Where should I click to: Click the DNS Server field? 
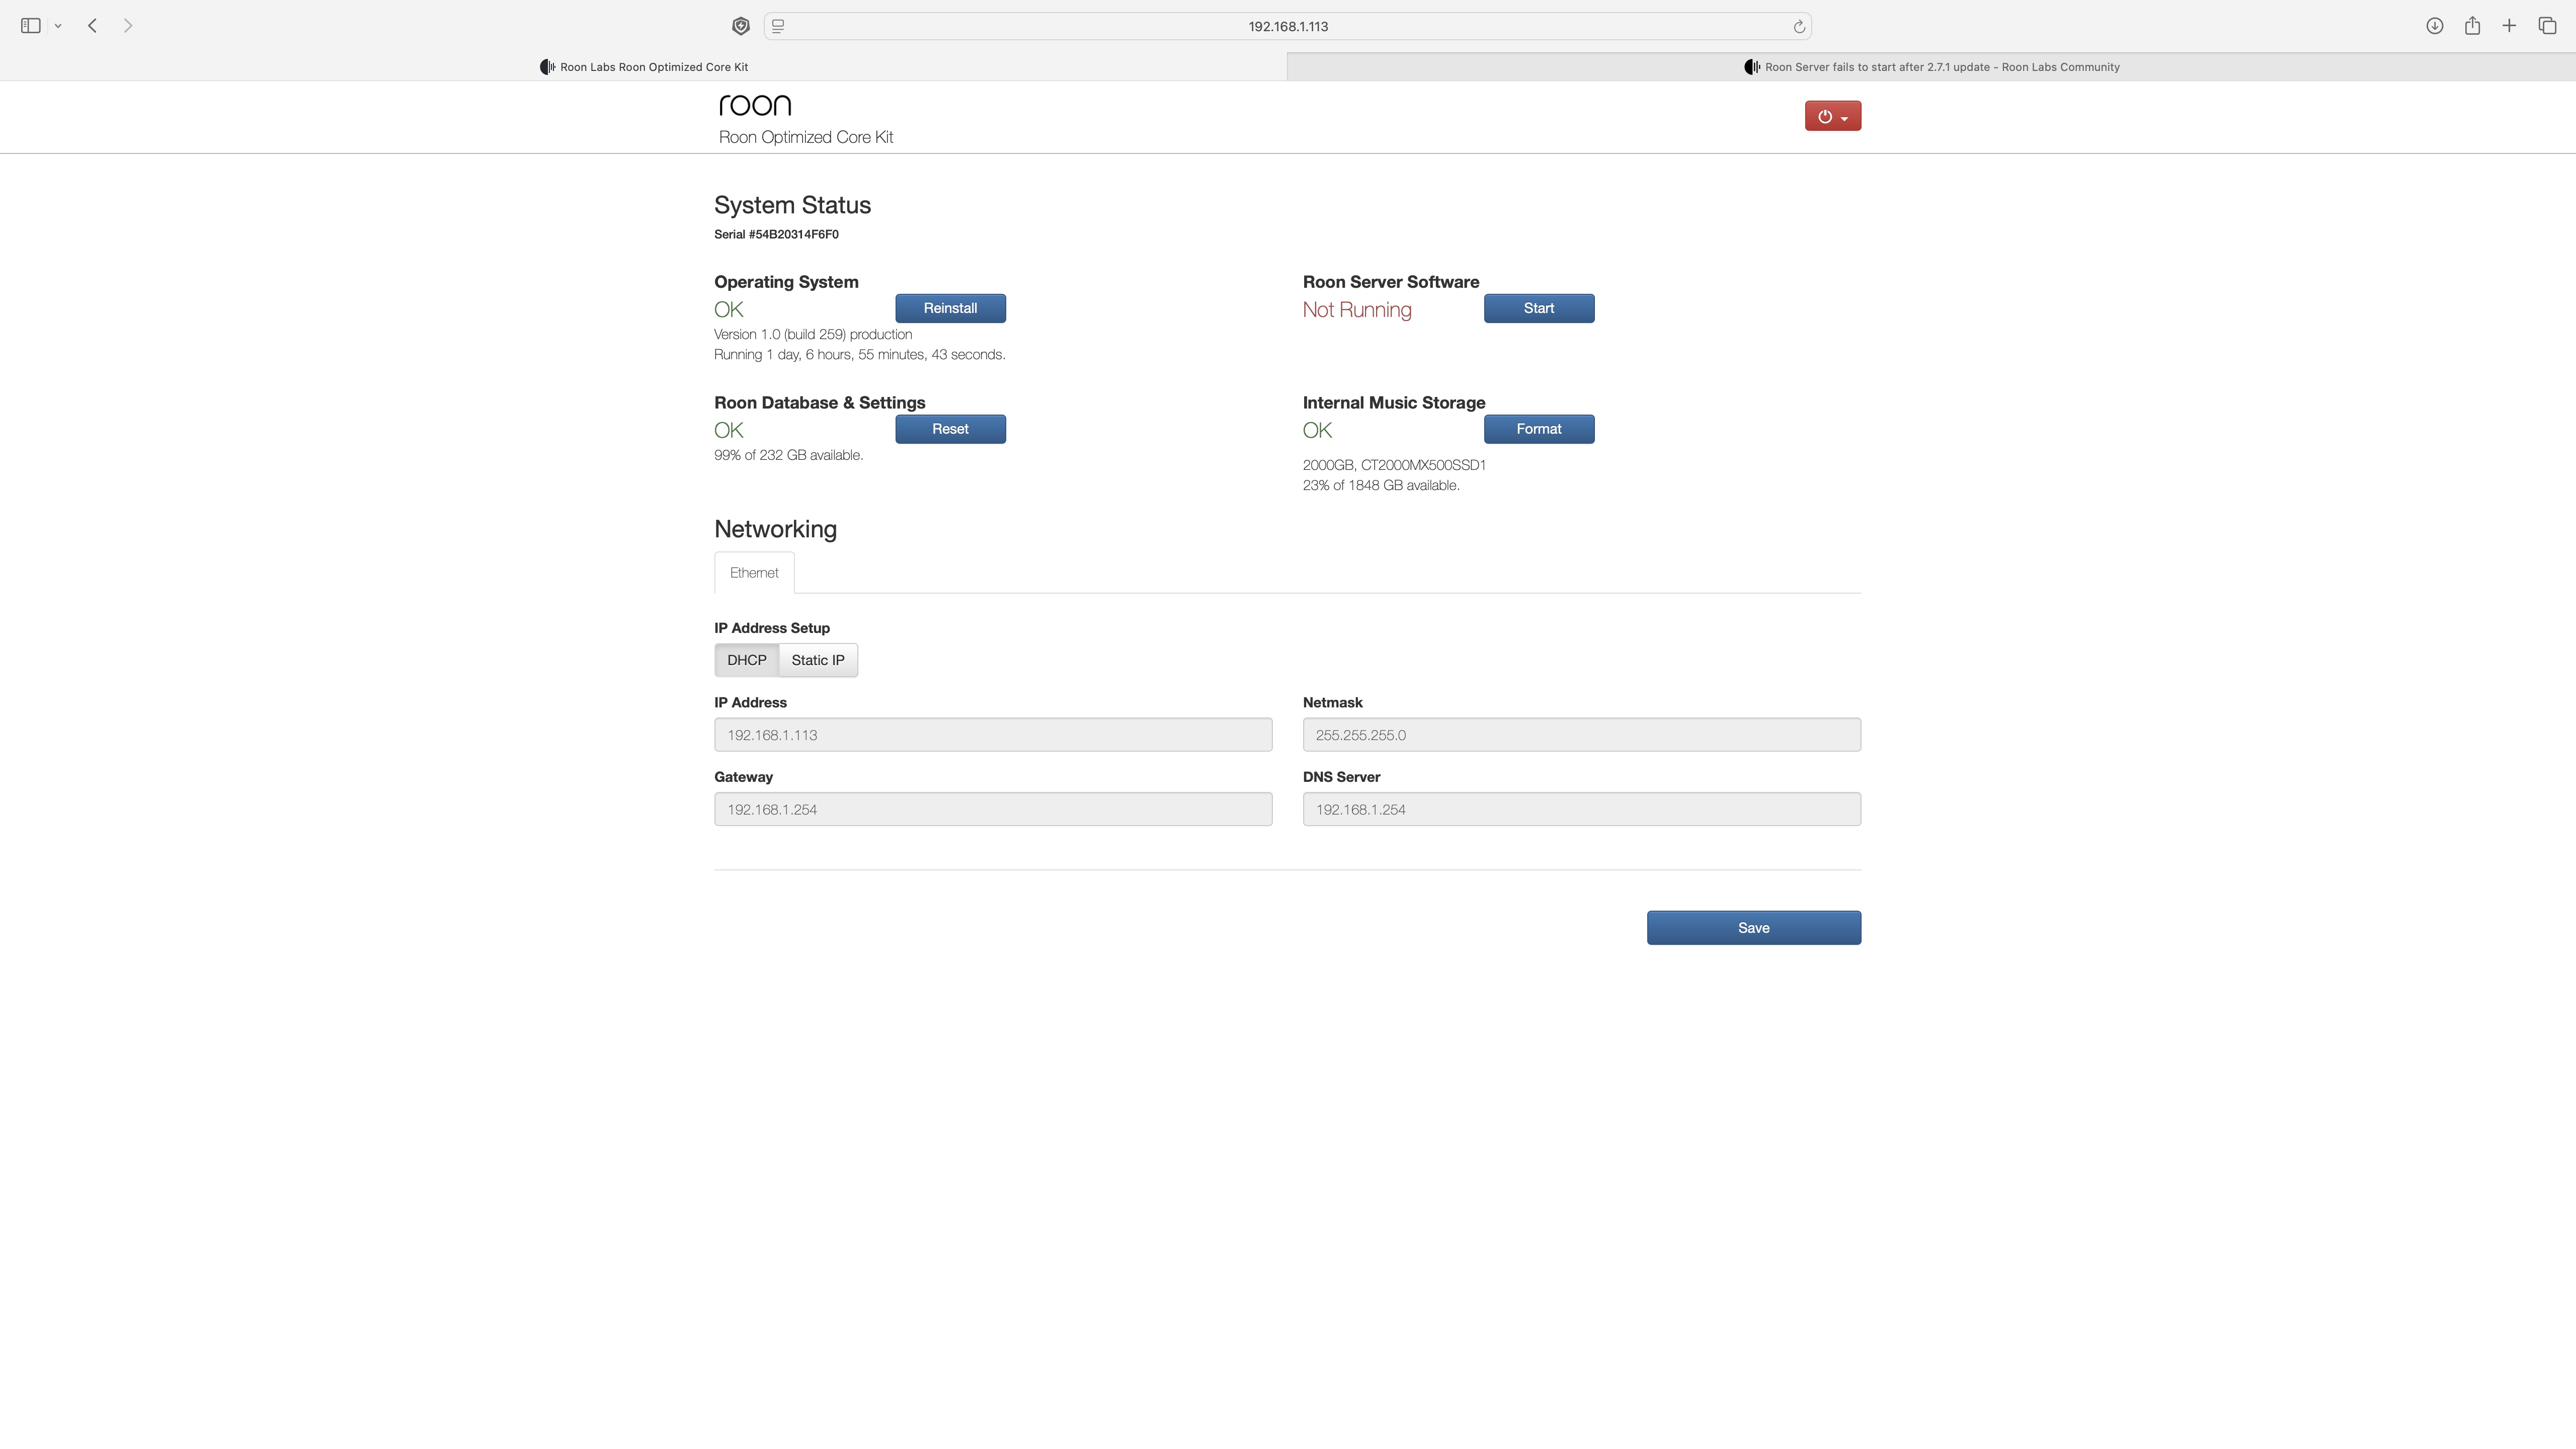click(x=1581, y=809)
